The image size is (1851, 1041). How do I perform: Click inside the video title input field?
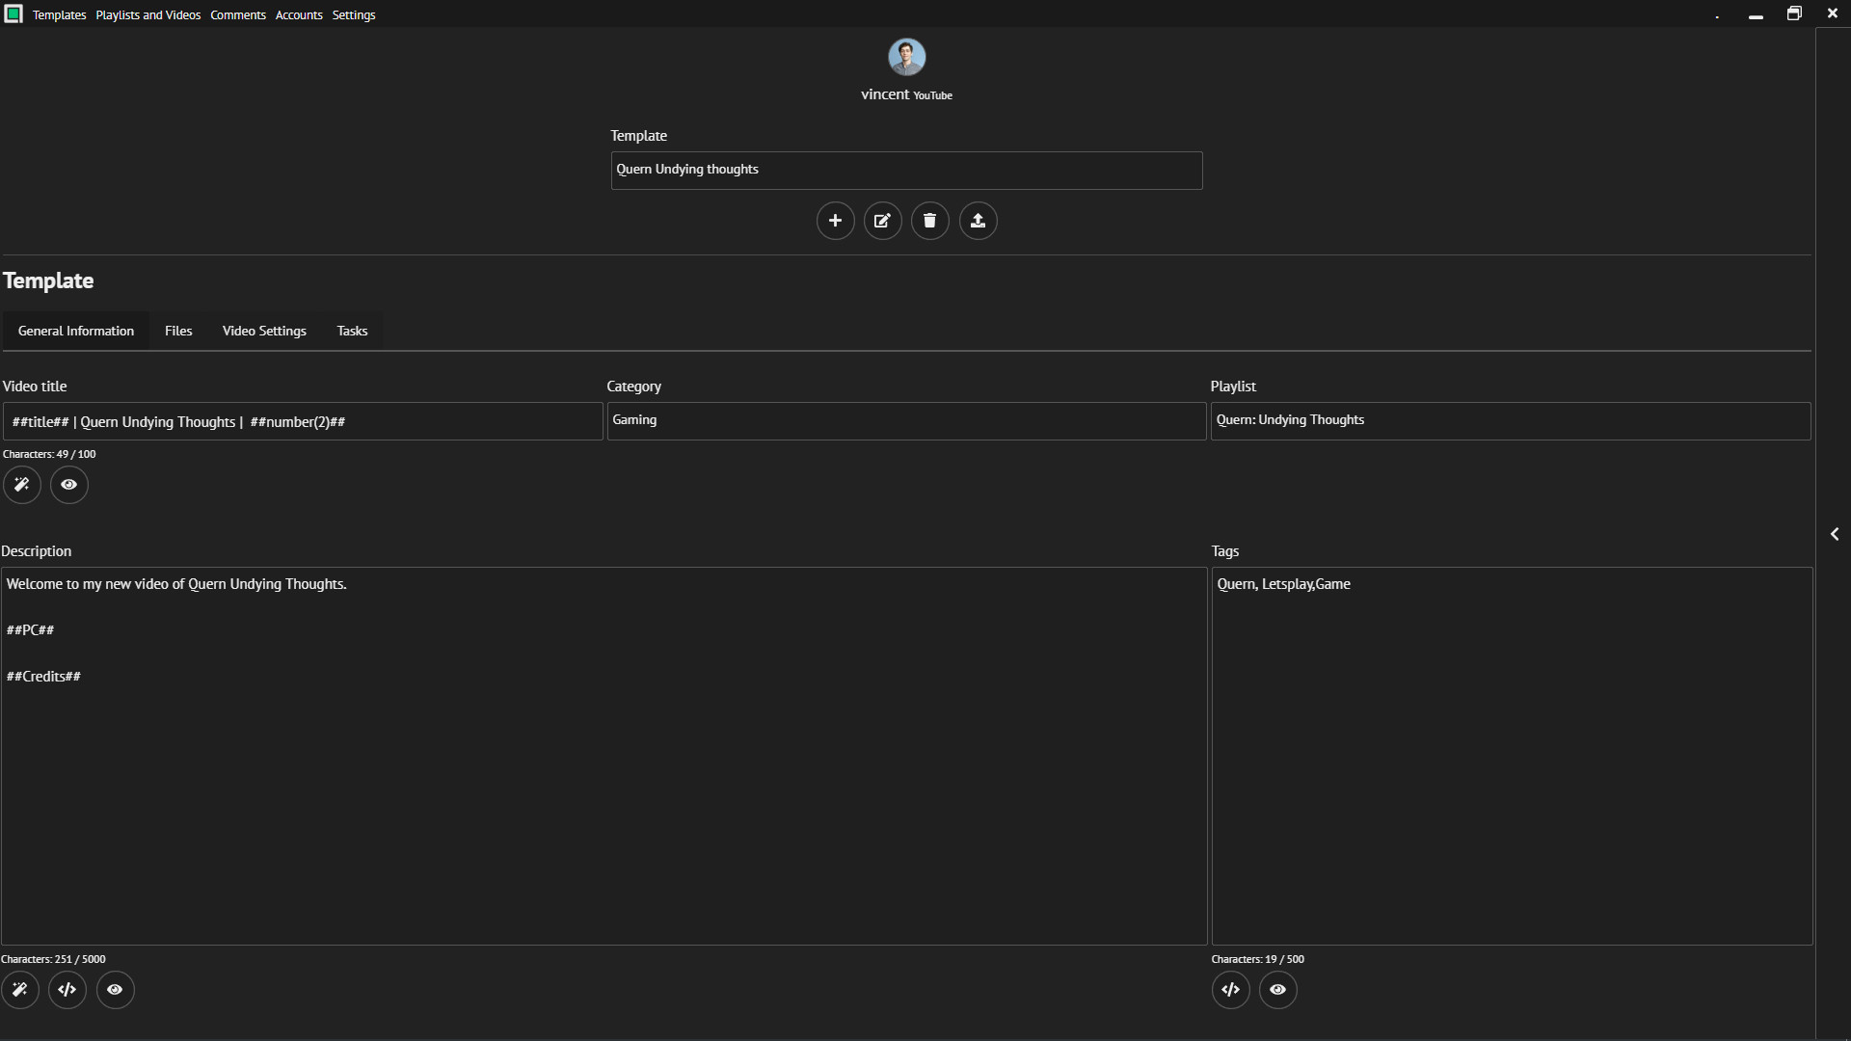pyautogui.click(x=301, y=421)
